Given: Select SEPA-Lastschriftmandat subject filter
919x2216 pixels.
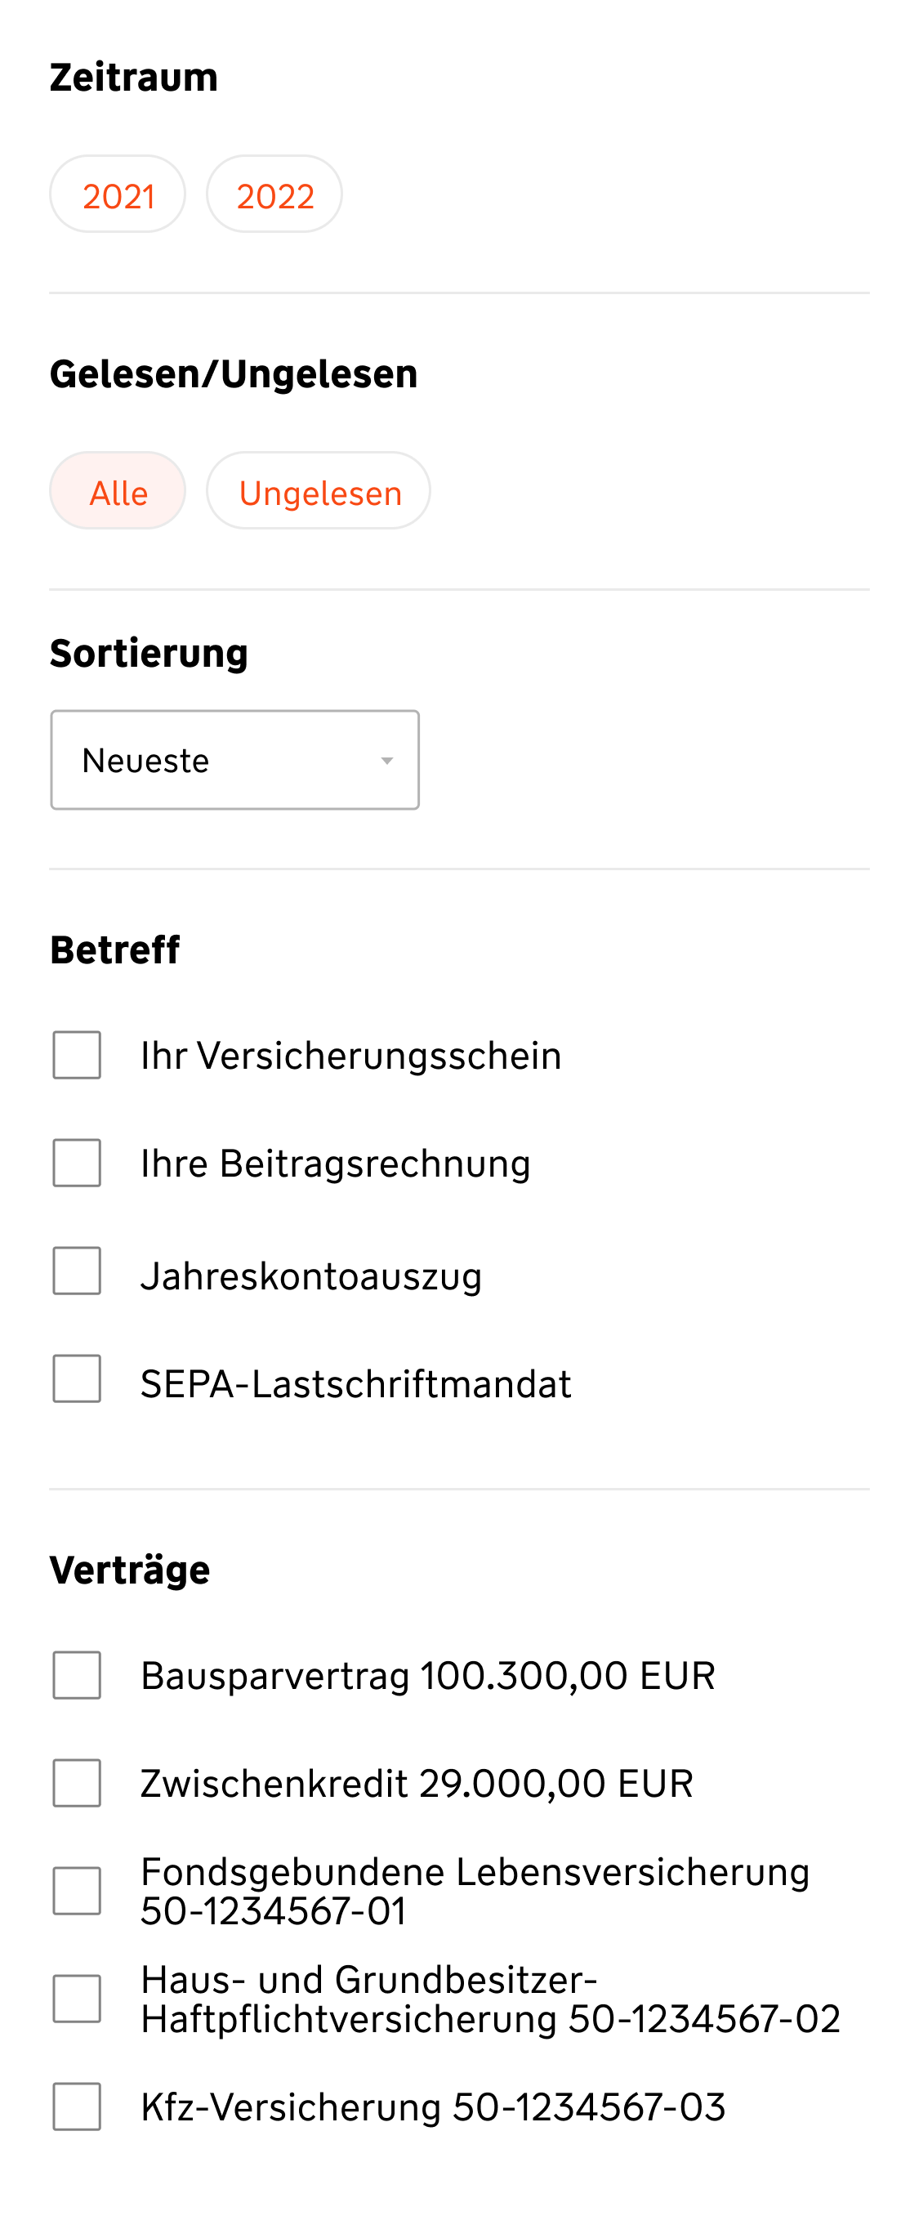Looking at the screenshot, I should pyautogui.click(x=78, y=1379).
